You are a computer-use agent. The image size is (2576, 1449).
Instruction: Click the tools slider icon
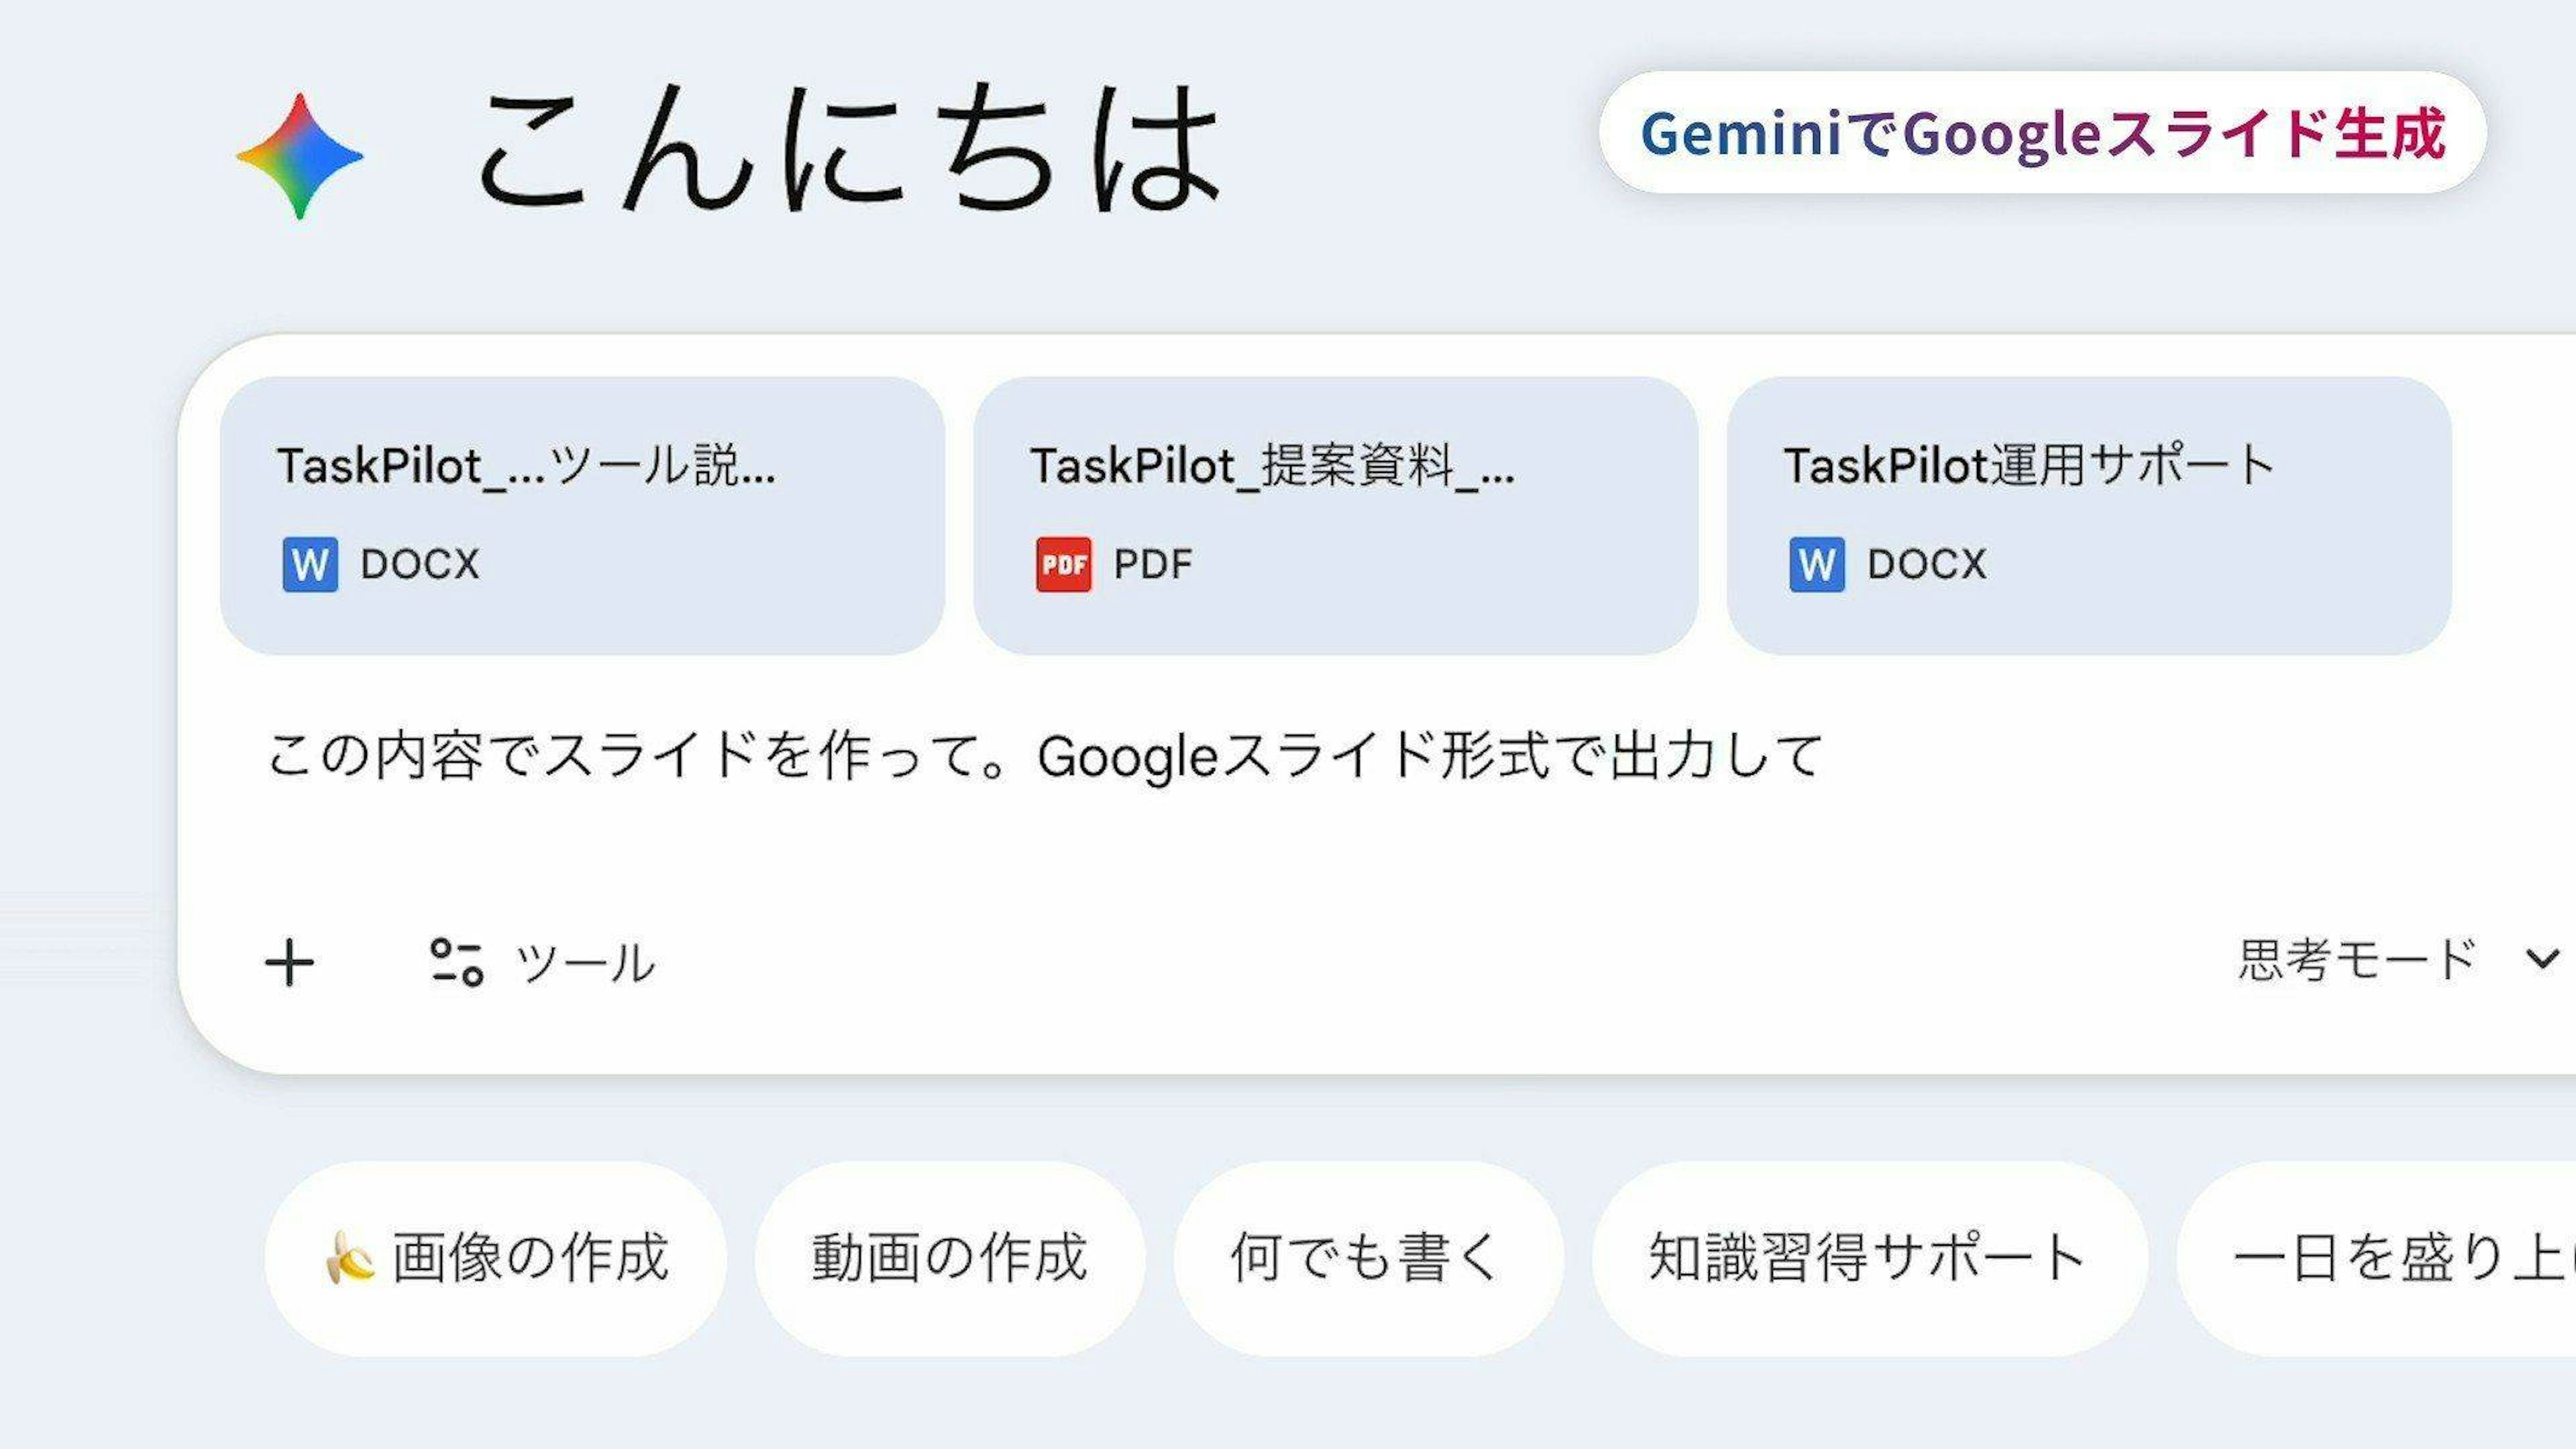click(x=457, y=962)
